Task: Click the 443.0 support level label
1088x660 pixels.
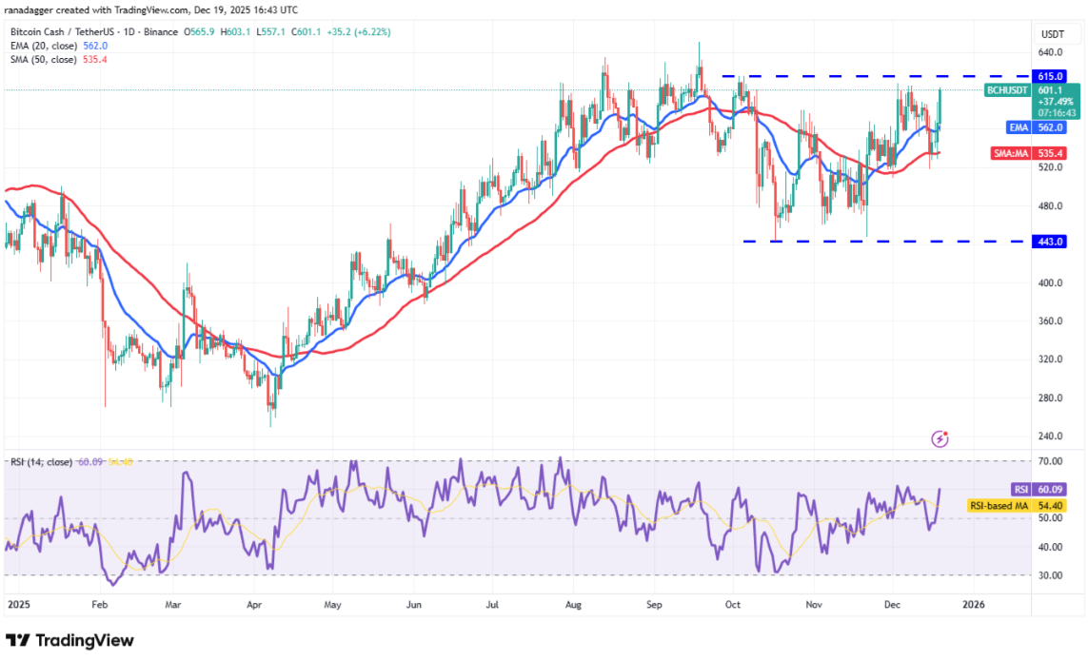Action: 1050,242
